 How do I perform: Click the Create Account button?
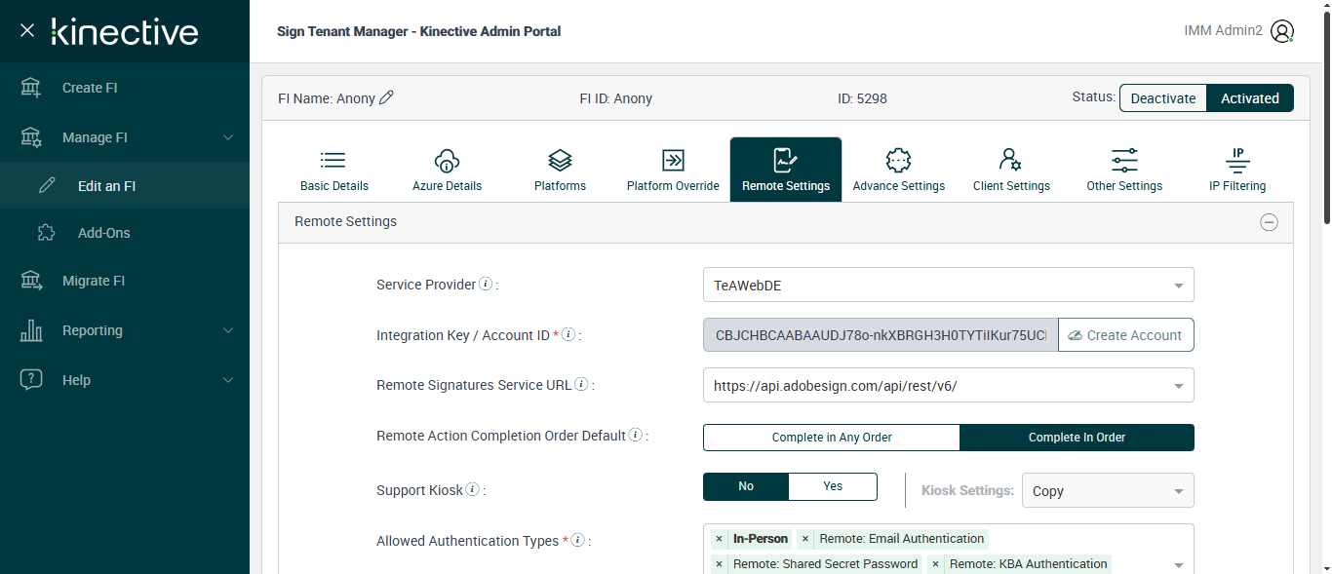(x=1125, y=335)
